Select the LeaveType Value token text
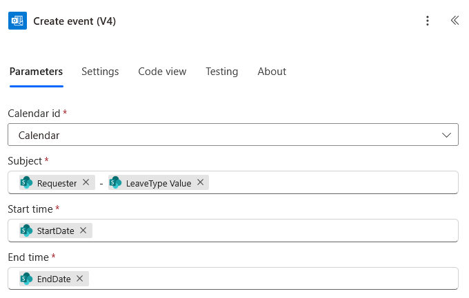Viewport: 469px width, 298px height. 159,183
